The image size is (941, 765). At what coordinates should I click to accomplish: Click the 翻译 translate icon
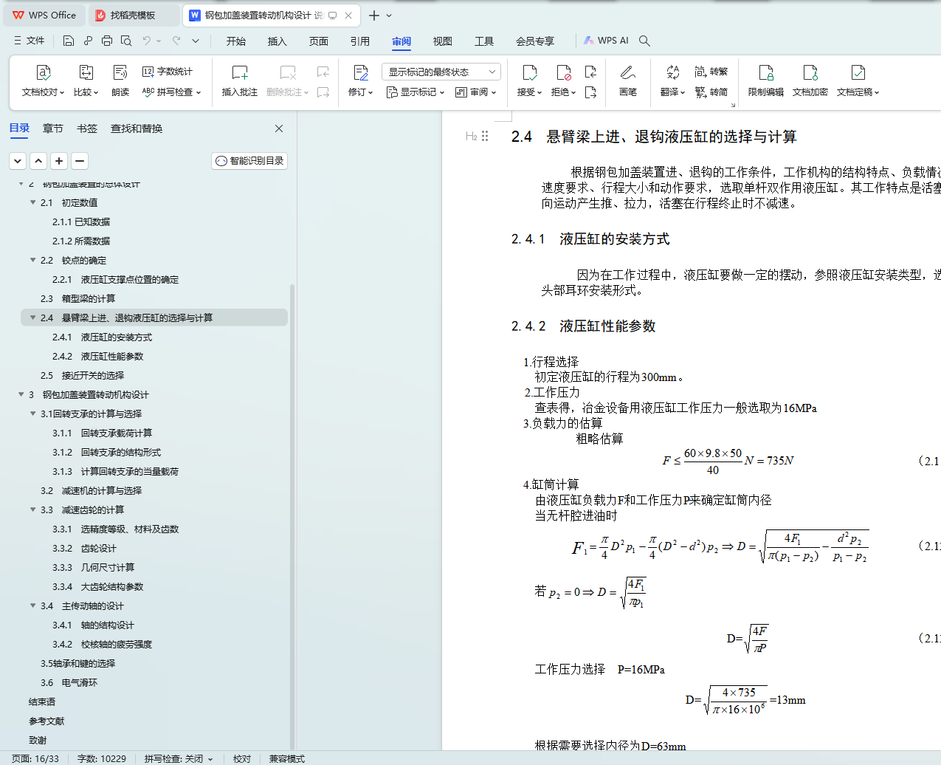coord(672,72)
